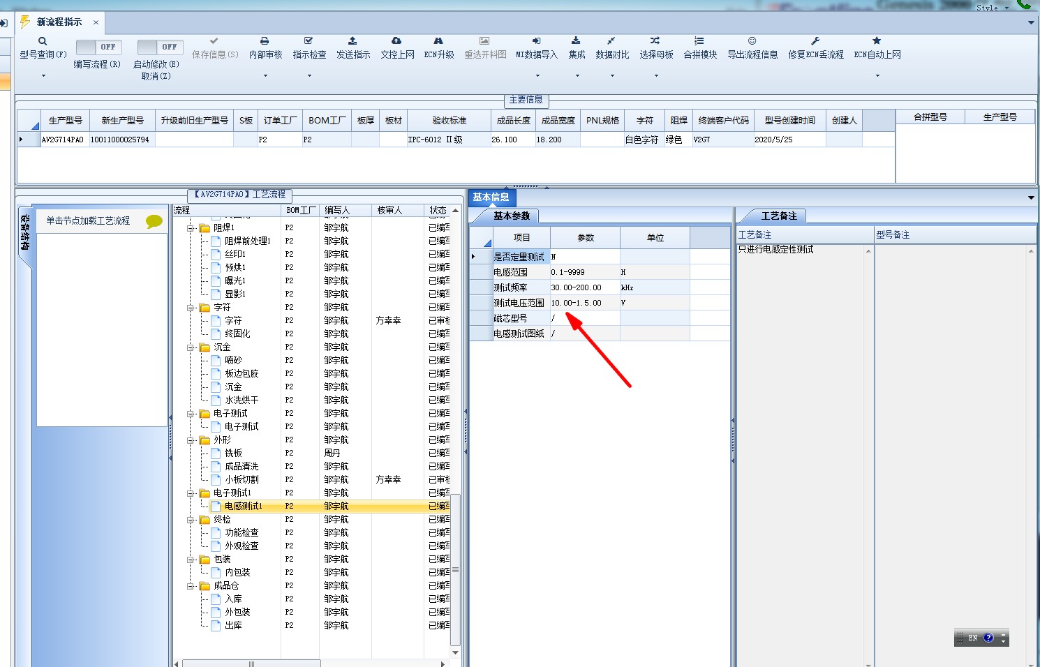Image resolution: width=1040 pixels, height=667 pixels.
Task: Click the EN input language indicator
Action: [973, 638]
